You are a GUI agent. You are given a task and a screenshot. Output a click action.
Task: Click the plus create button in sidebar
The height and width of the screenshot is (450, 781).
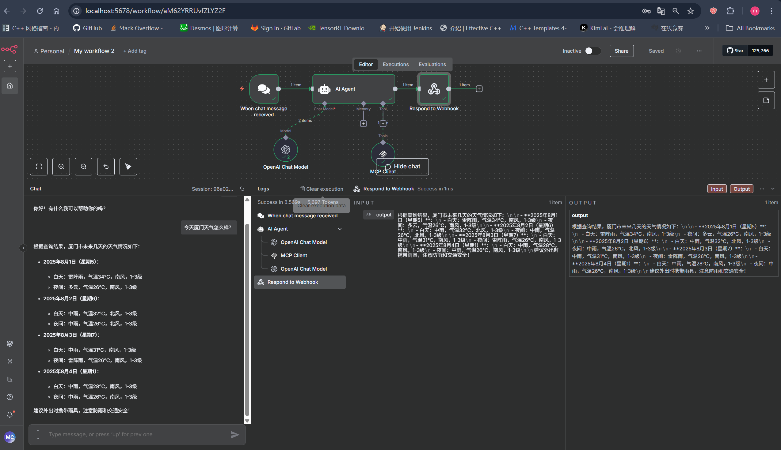pyautogui.click(x=10, y=66)
